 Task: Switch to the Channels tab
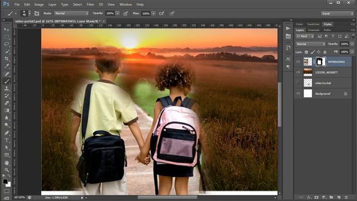(313, 30)
